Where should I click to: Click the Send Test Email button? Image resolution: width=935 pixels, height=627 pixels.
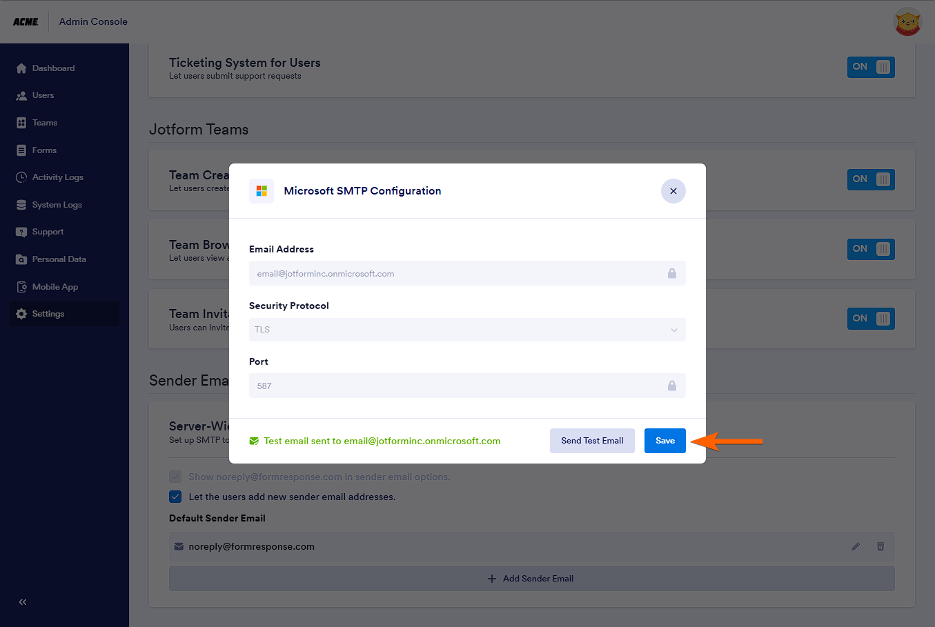click(x=592, y=441)
